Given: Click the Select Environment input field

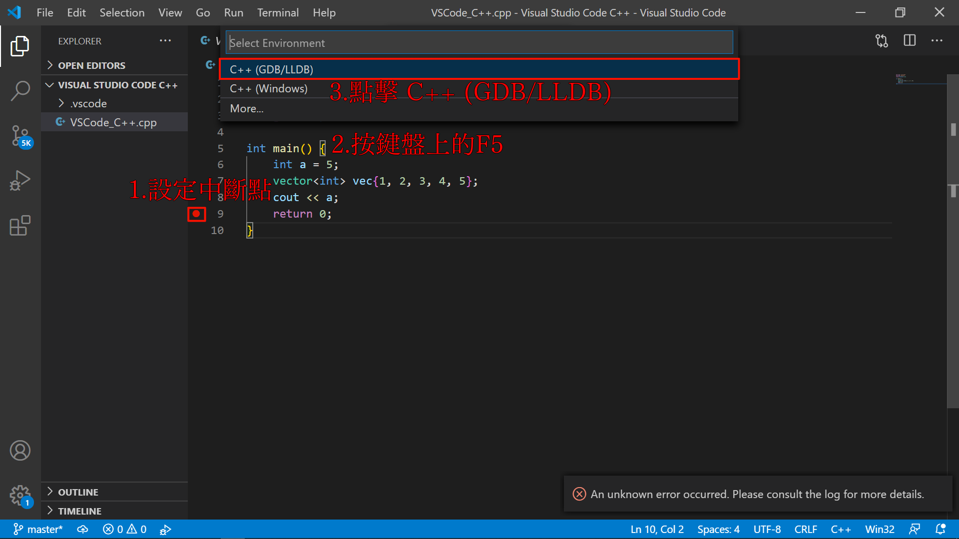Looking at the screenshot, I should tap(479, 43).
